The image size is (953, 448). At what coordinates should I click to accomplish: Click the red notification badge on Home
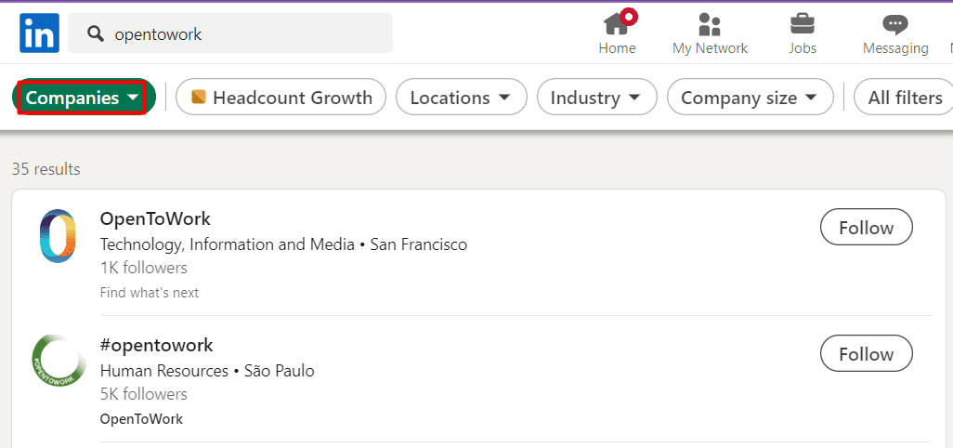(629, 16)
